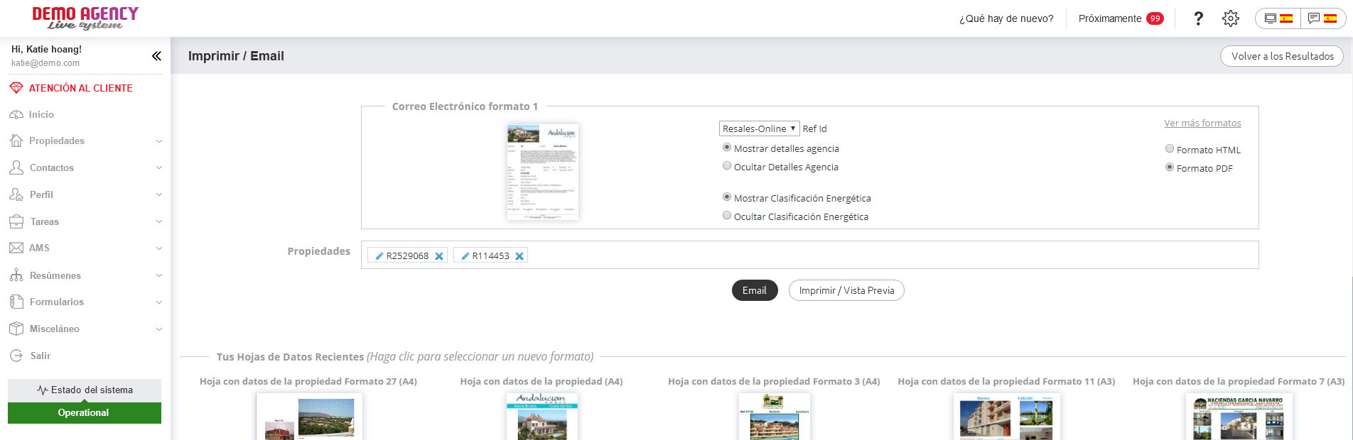The image size is (1353, 440).
Task: Select Hoja con datos de la propiedad (A4) thumbnail
Action: [542, 417]
